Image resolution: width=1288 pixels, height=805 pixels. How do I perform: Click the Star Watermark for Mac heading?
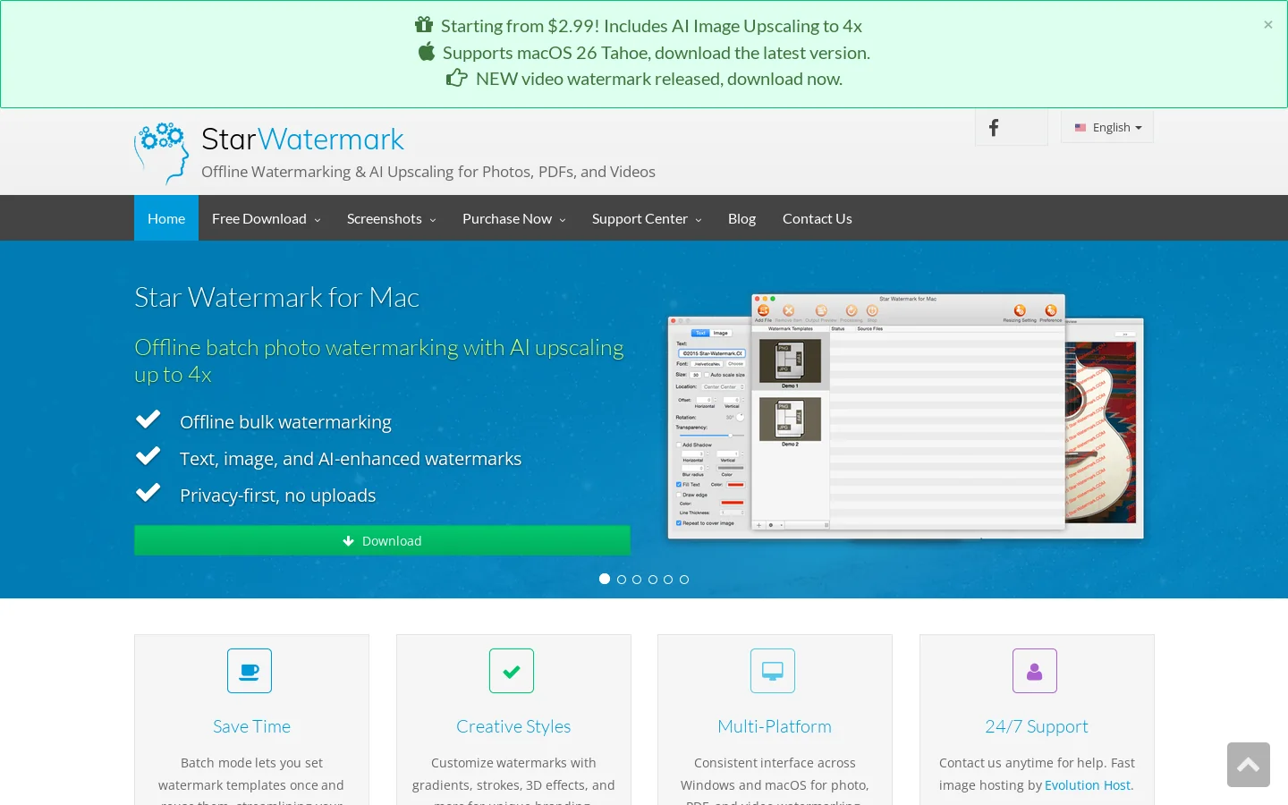(276, 297)
